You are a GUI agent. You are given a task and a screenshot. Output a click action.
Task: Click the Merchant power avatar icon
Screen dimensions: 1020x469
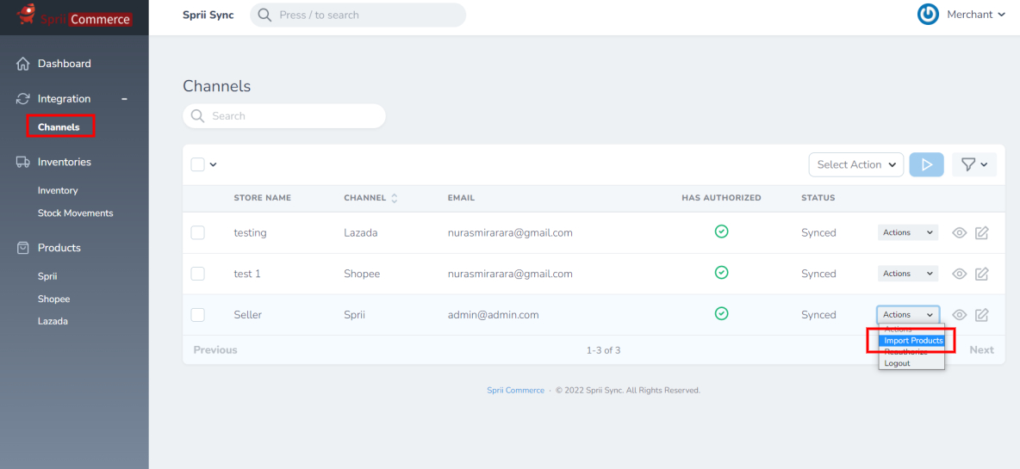click(x=928, y=15)
